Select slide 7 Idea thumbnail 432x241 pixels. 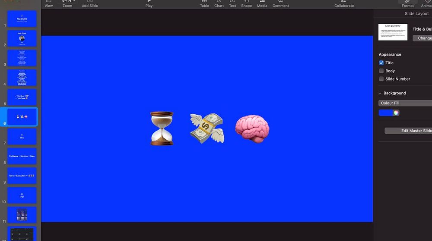22,137
